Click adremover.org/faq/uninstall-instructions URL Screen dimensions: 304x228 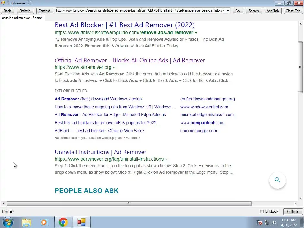pyautogui.click(x=109, y=159)
